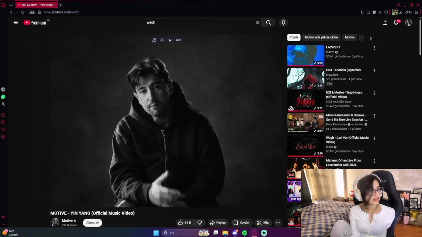The width and height of the screenshot is (422, 237).
Task: Open UZI & Motive Trap House thumbnail
Action: 306,101
